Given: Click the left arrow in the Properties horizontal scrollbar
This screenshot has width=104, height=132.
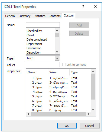Looking at the screenshot, I should click(x=28, y=114).
